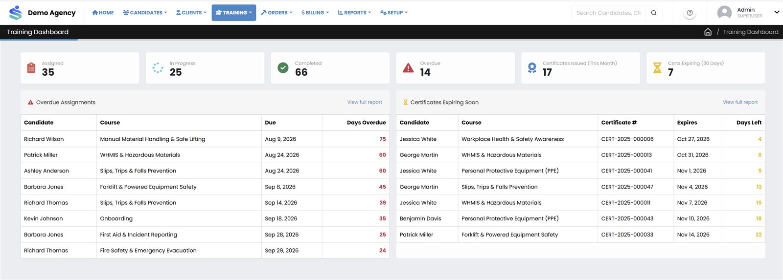Screen dimensions: 783x280
Task: Click Fire Safety & Emergency Evacuation course
Action: pos(148,251)
